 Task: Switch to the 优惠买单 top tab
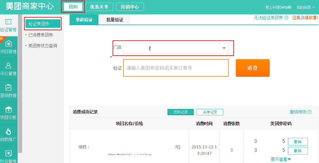[99, 7]
